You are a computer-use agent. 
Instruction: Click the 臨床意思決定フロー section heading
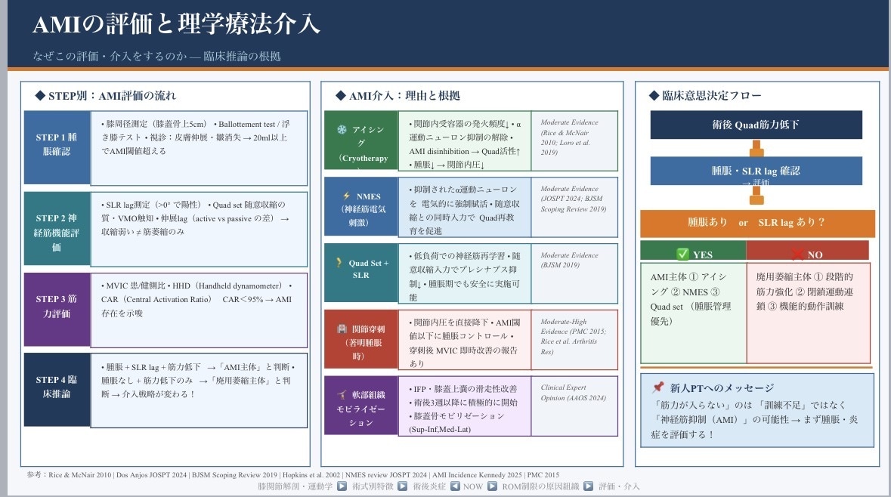point(705,95)
